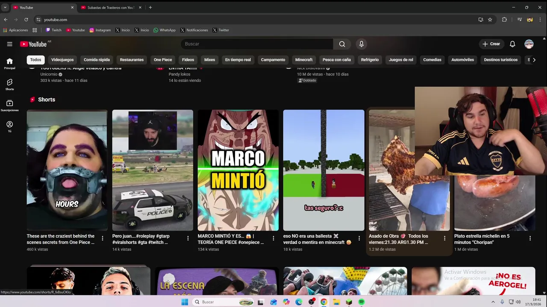This screenshot has width=547, height=307.
Task: Open the Chrome profile avatar
Action: pos(530,20)
